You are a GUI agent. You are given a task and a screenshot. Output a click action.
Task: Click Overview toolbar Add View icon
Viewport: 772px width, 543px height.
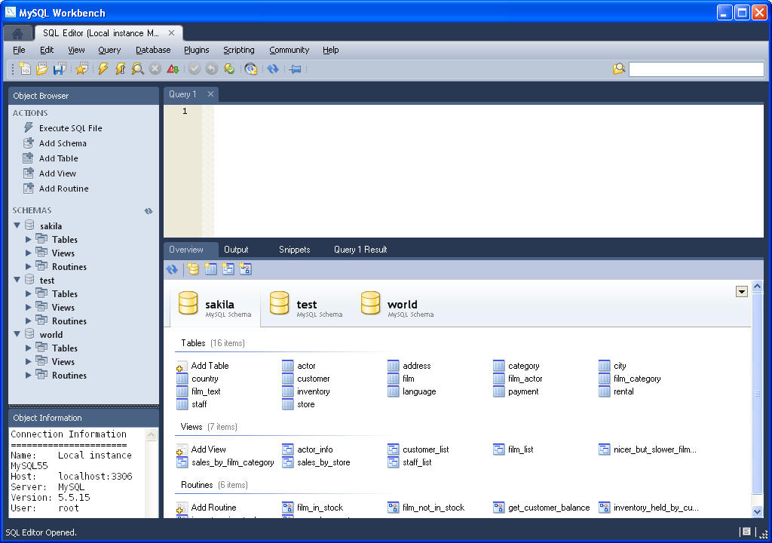(x=228, y=269)
